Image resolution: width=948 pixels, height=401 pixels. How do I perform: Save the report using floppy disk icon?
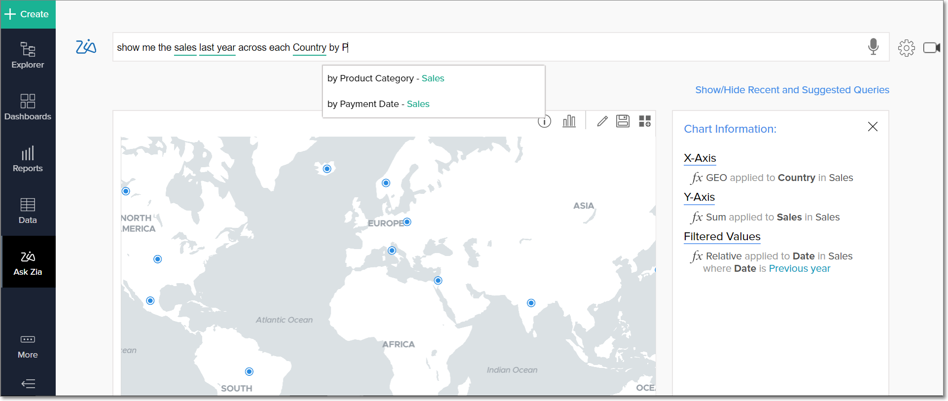point(623,121)
